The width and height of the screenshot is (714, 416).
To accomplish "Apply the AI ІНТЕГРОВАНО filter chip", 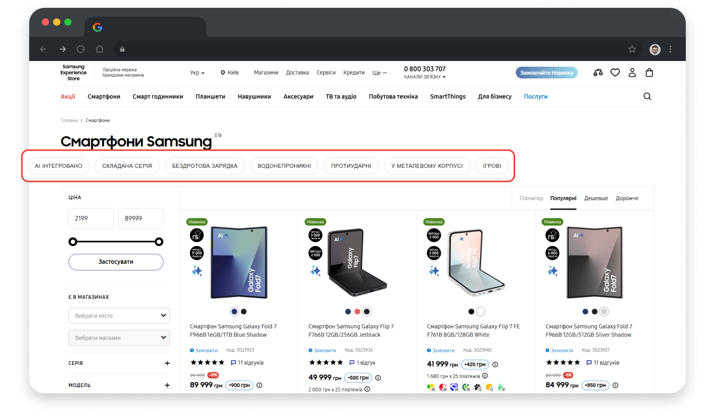I will [58, 166].
